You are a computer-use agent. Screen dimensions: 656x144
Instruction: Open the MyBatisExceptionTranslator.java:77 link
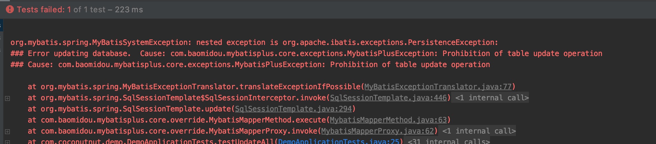438,87
